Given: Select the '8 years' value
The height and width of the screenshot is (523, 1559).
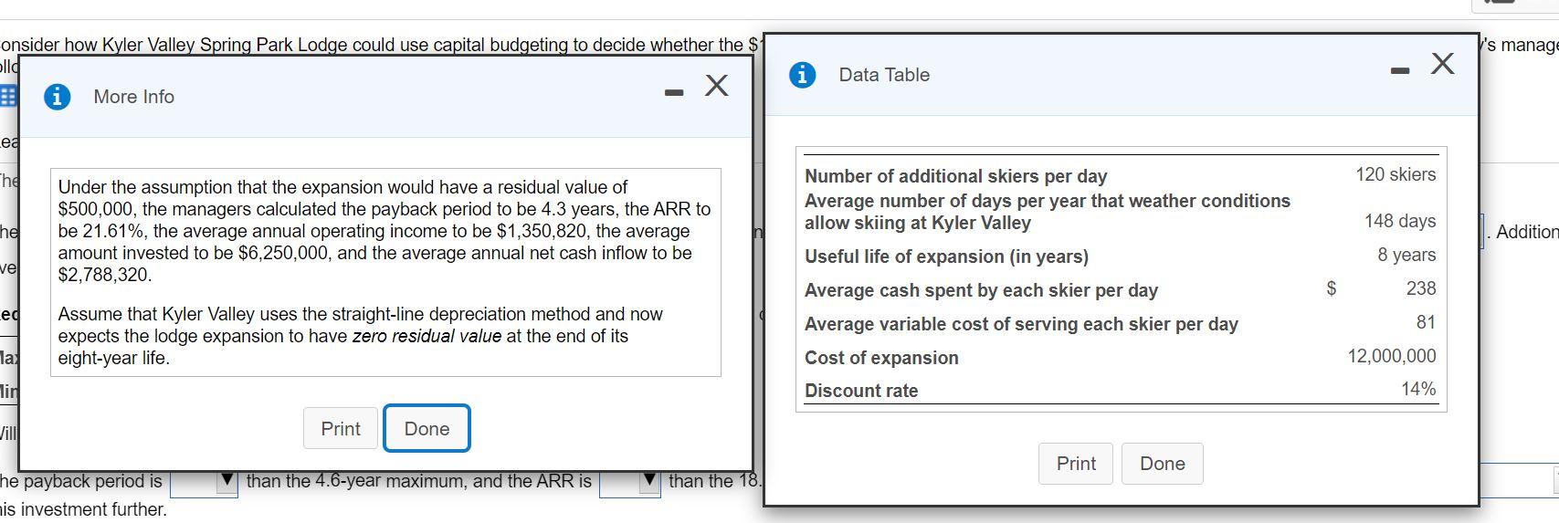Looking at the screenshot, I should pyautogui.click(x=1406, y=255).
